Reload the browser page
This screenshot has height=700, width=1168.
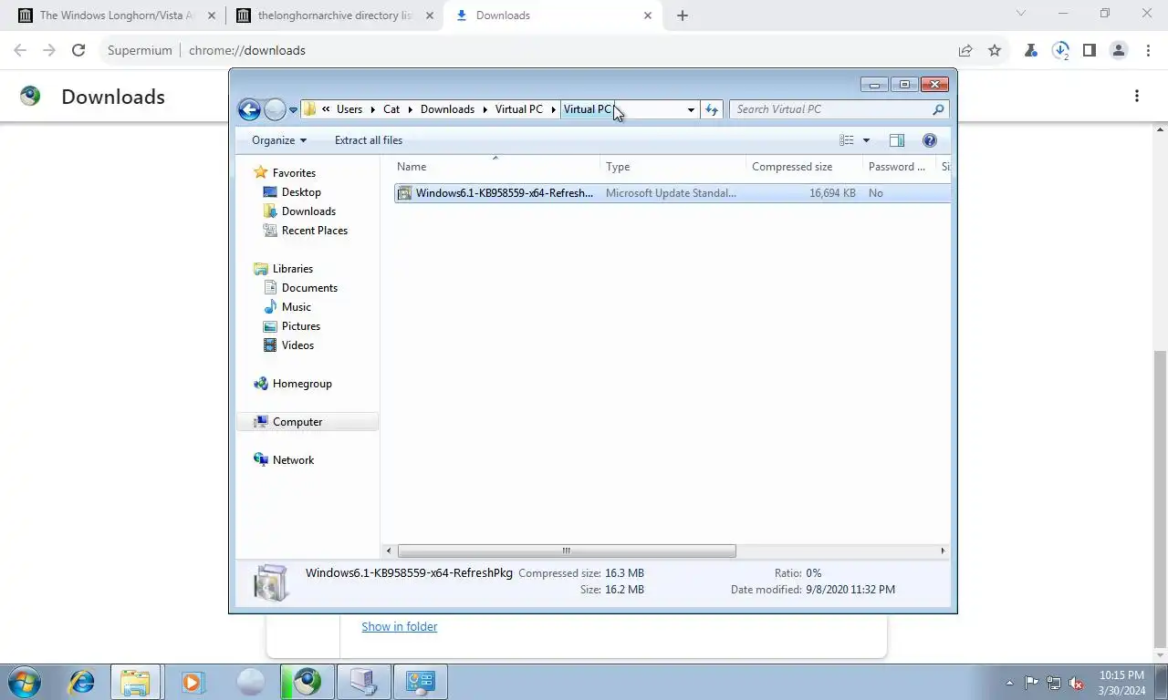coord(78,51)
